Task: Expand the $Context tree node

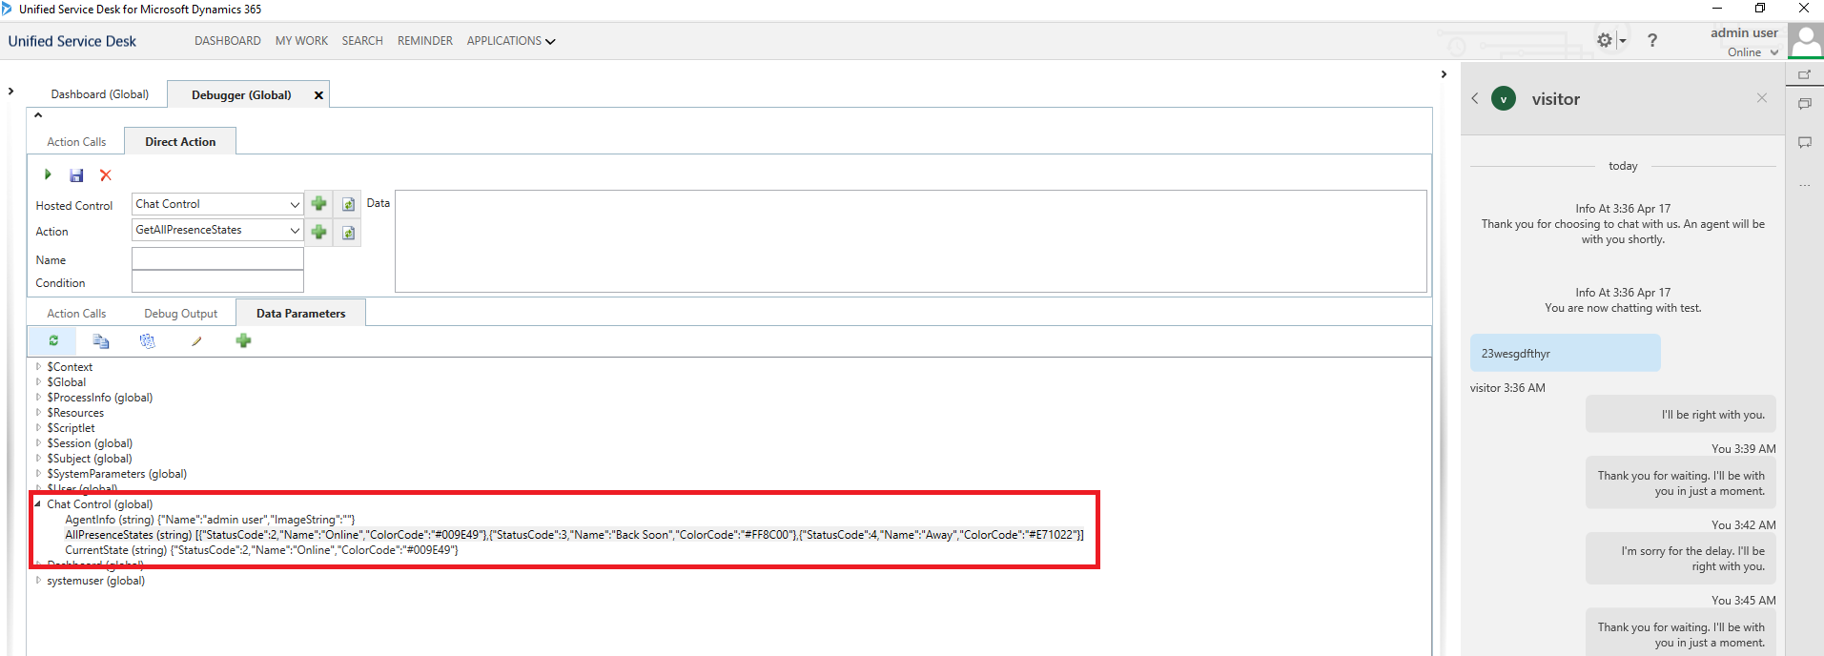Action: [x=38, y=366]
